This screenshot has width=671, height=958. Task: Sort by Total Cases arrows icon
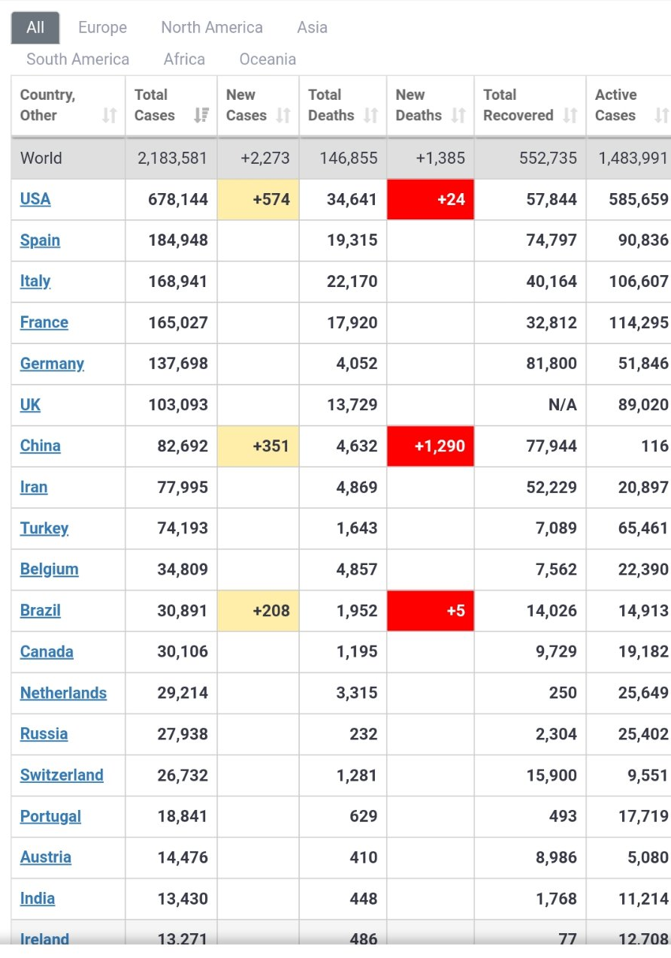pos(201,115)
